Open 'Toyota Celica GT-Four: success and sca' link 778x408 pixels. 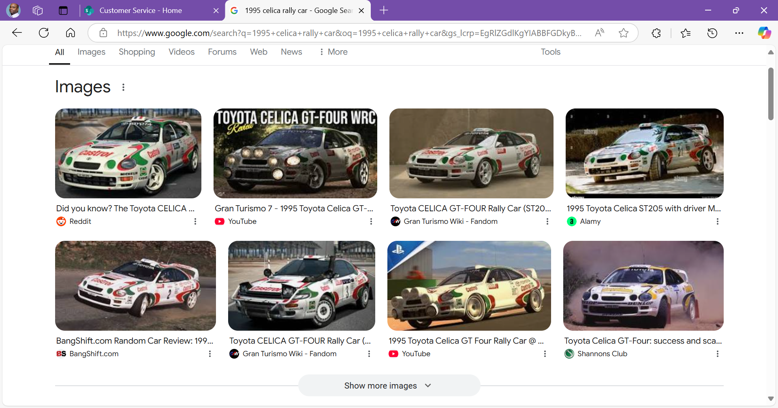(x=643, y=341)
